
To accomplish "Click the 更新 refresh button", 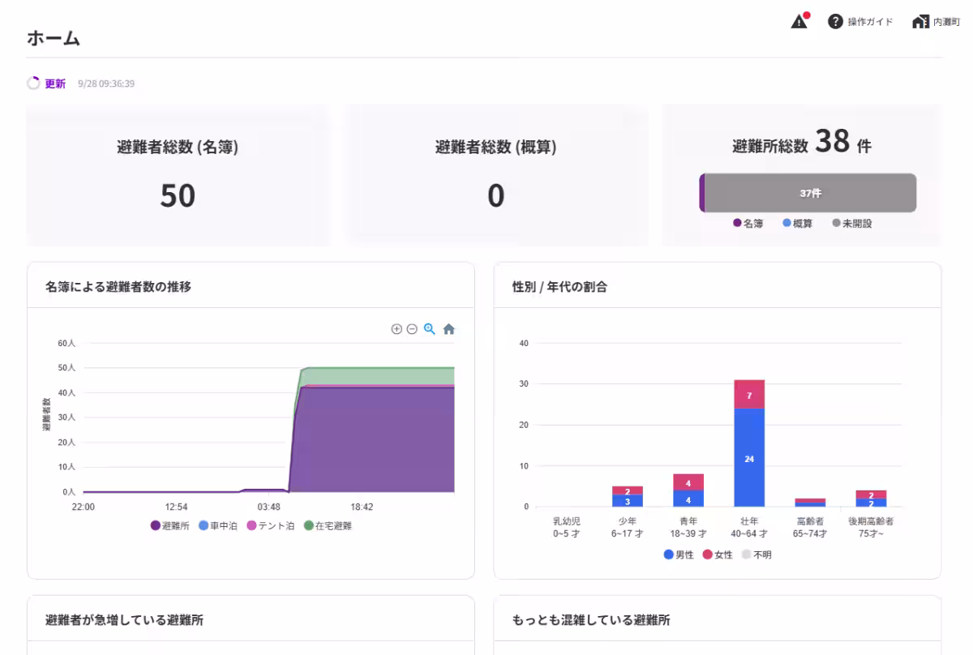I will pos(55,83).
